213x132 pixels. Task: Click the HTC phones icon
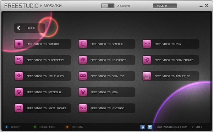(x=19, y=76)
